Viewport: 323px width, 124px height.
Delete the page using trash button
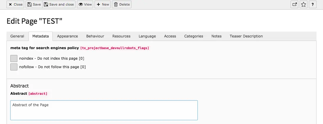[122, 4]
